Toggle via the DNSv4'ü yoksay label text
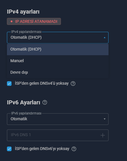This screenshot has width=127, height=161. pyautogui.click(x=42, y=83)
